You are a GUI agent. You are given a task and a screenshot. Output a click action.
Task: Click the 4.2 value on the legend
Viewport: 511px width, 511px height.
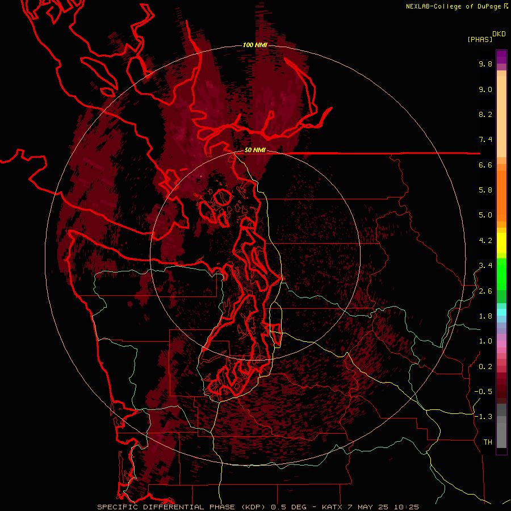[485, 241]
